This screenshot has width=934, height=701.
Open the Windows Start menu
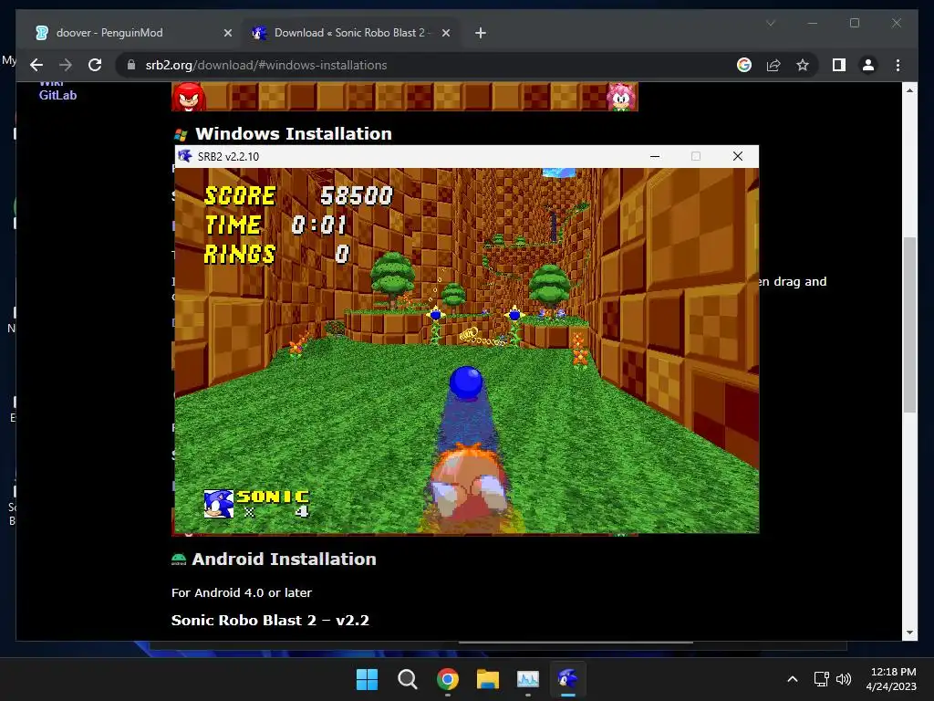point(367,679)
